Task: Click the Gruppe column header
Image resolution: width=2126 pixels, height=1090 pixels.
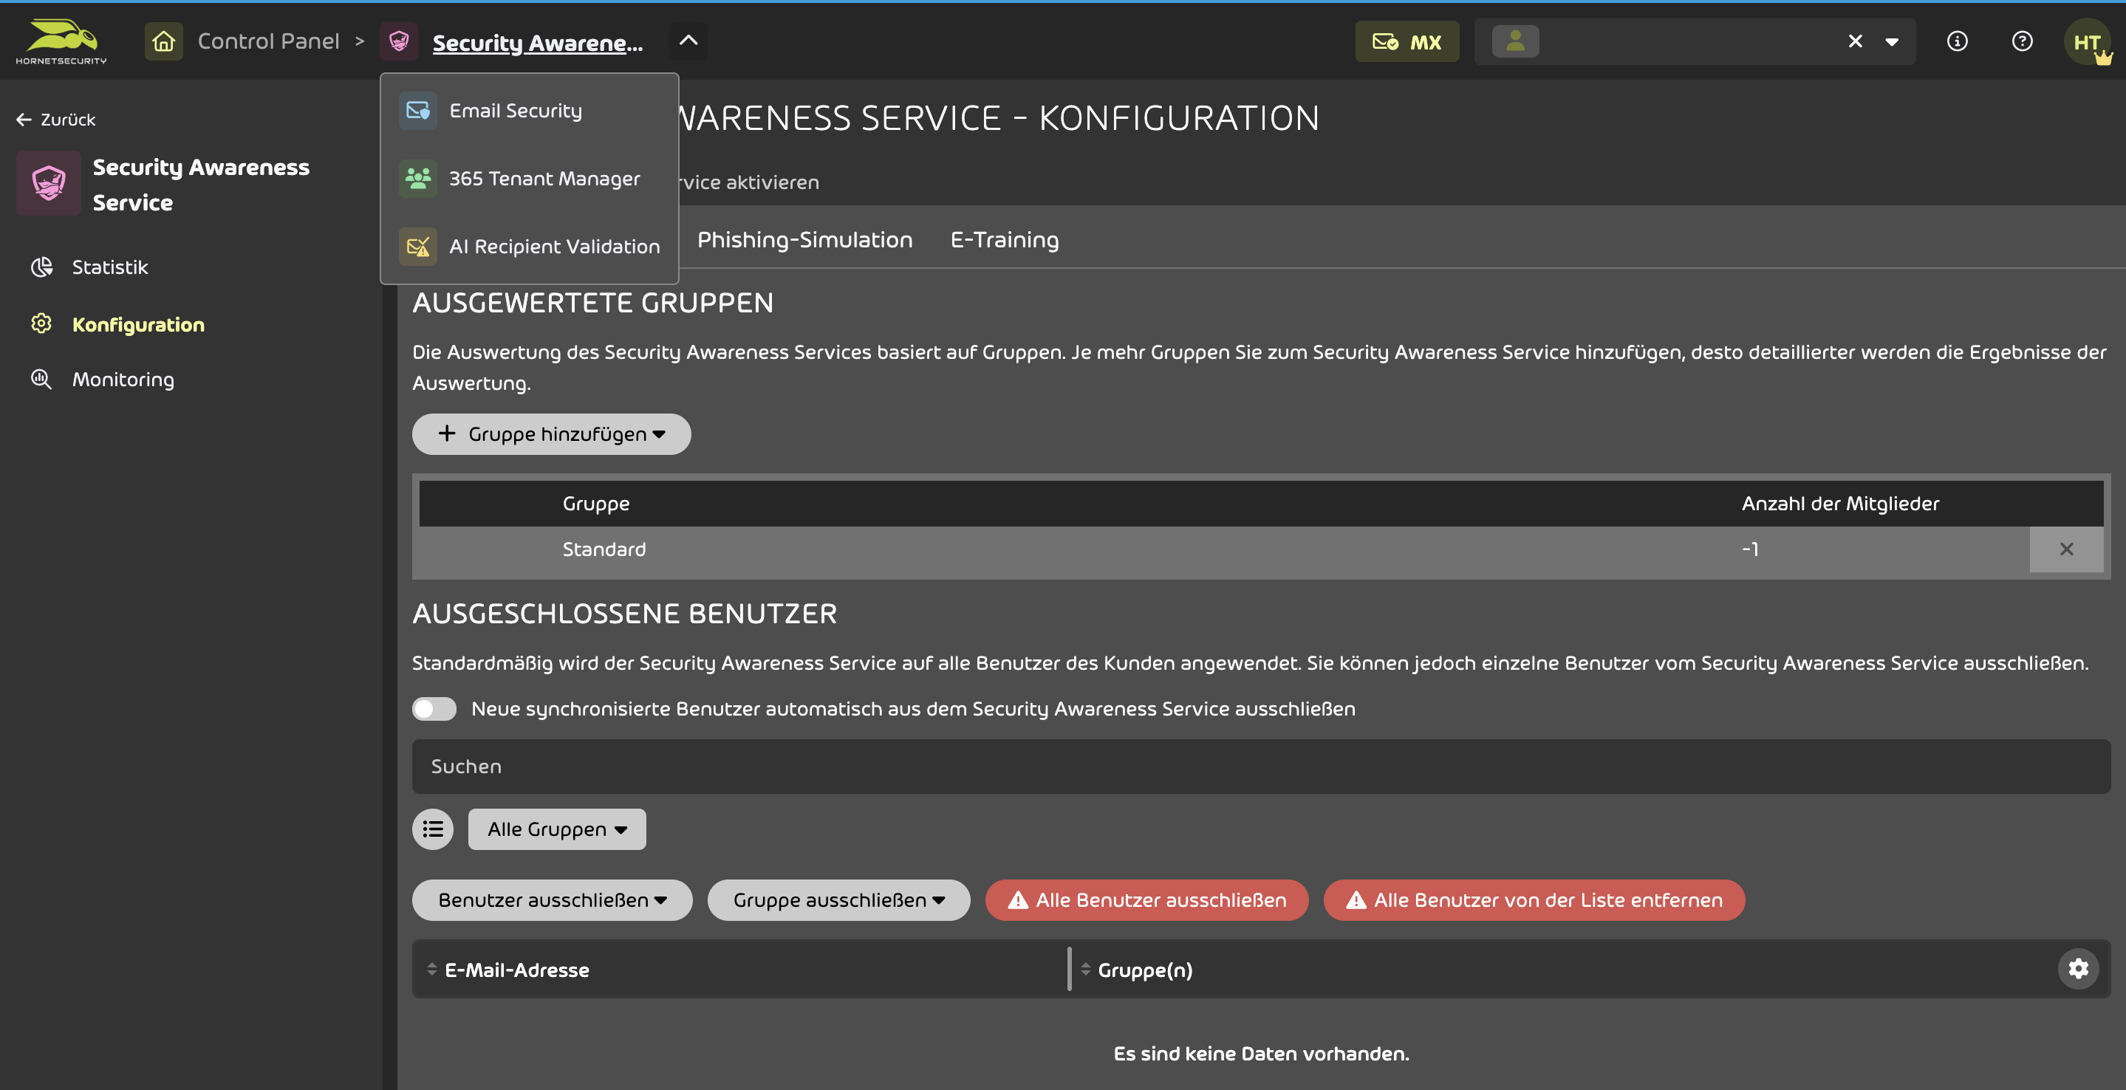Action: point(596,504)
